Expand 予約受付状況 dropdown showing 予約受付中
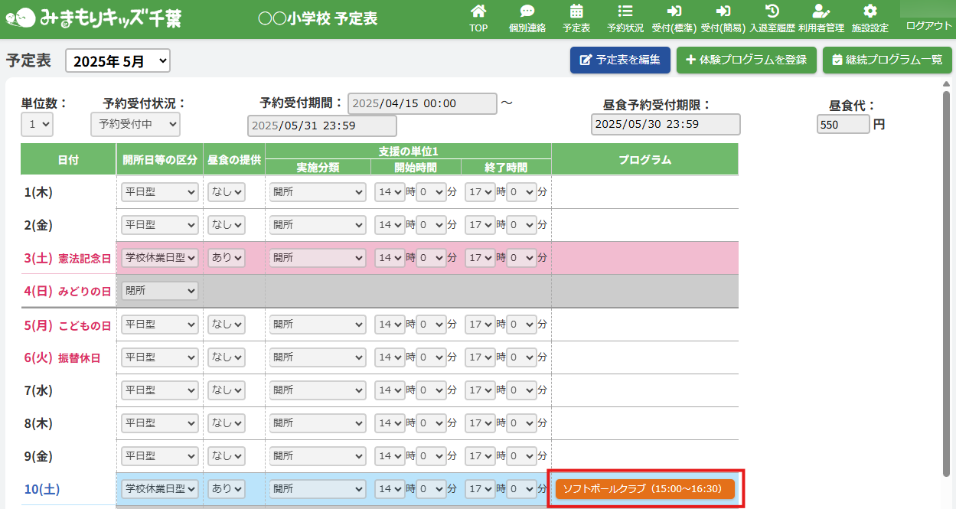This screenshot has height=509, width=956. pos(135,124)
